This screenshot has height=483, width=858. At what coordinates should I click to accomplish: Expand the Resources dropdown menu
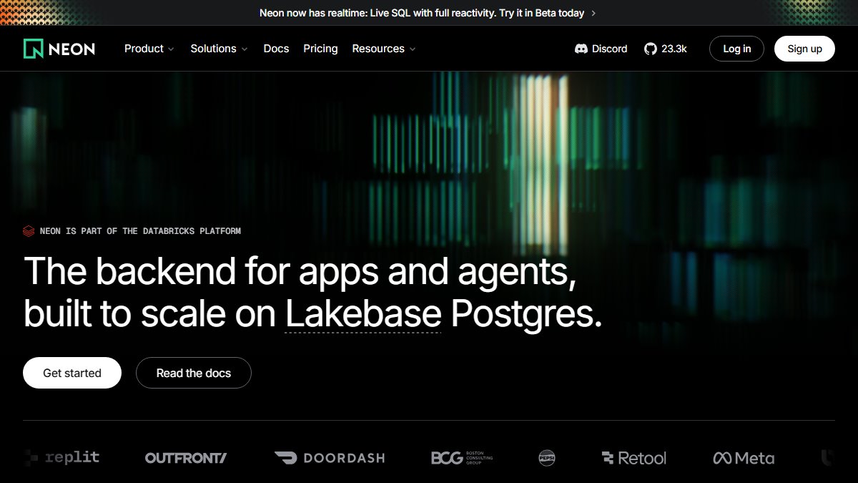384,49
